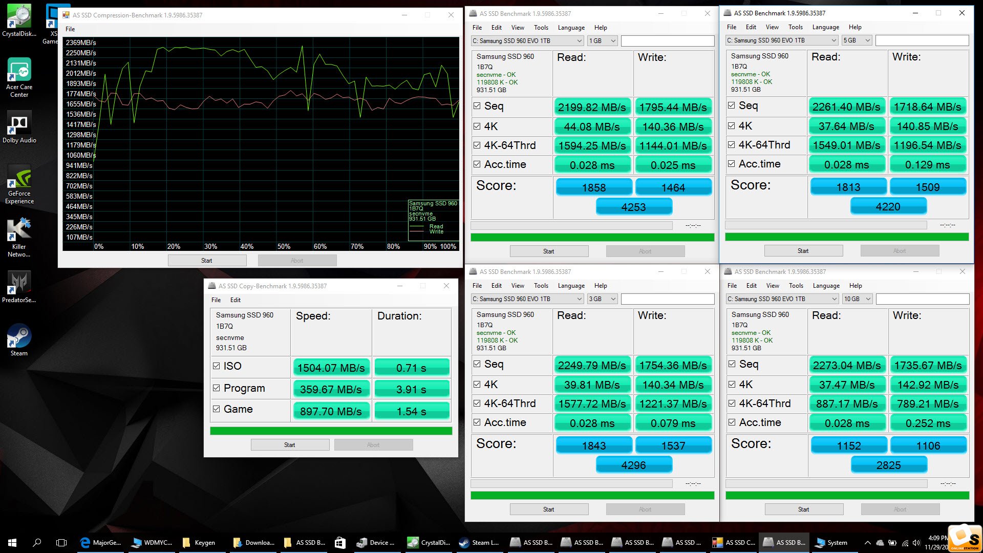Screen dimensions: 983x553
Task: Open File menu in the Compression-Benchmark window
Action: tap(70, 29)
